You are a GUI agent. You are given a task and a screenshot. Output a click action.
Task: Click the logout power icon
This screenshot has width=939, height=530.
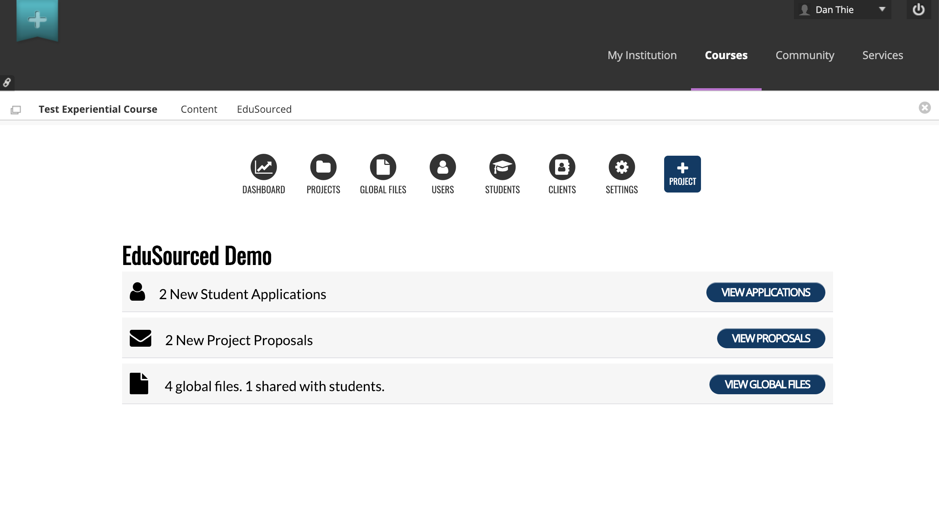(x=918, y=10)
